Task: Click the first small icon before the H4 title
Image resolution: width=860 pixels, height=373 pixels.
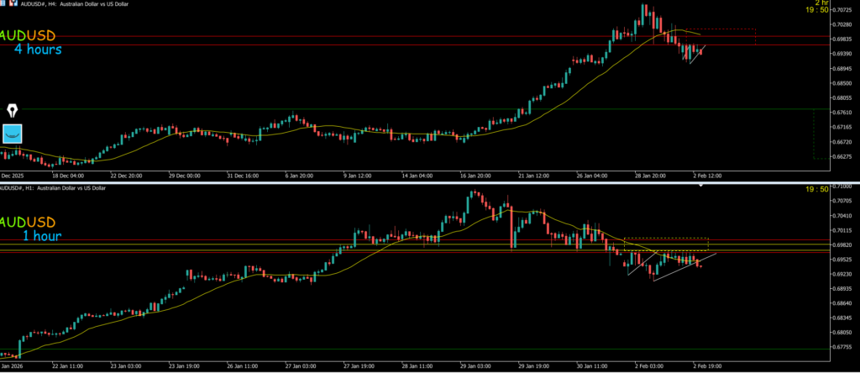Action: 4,4
